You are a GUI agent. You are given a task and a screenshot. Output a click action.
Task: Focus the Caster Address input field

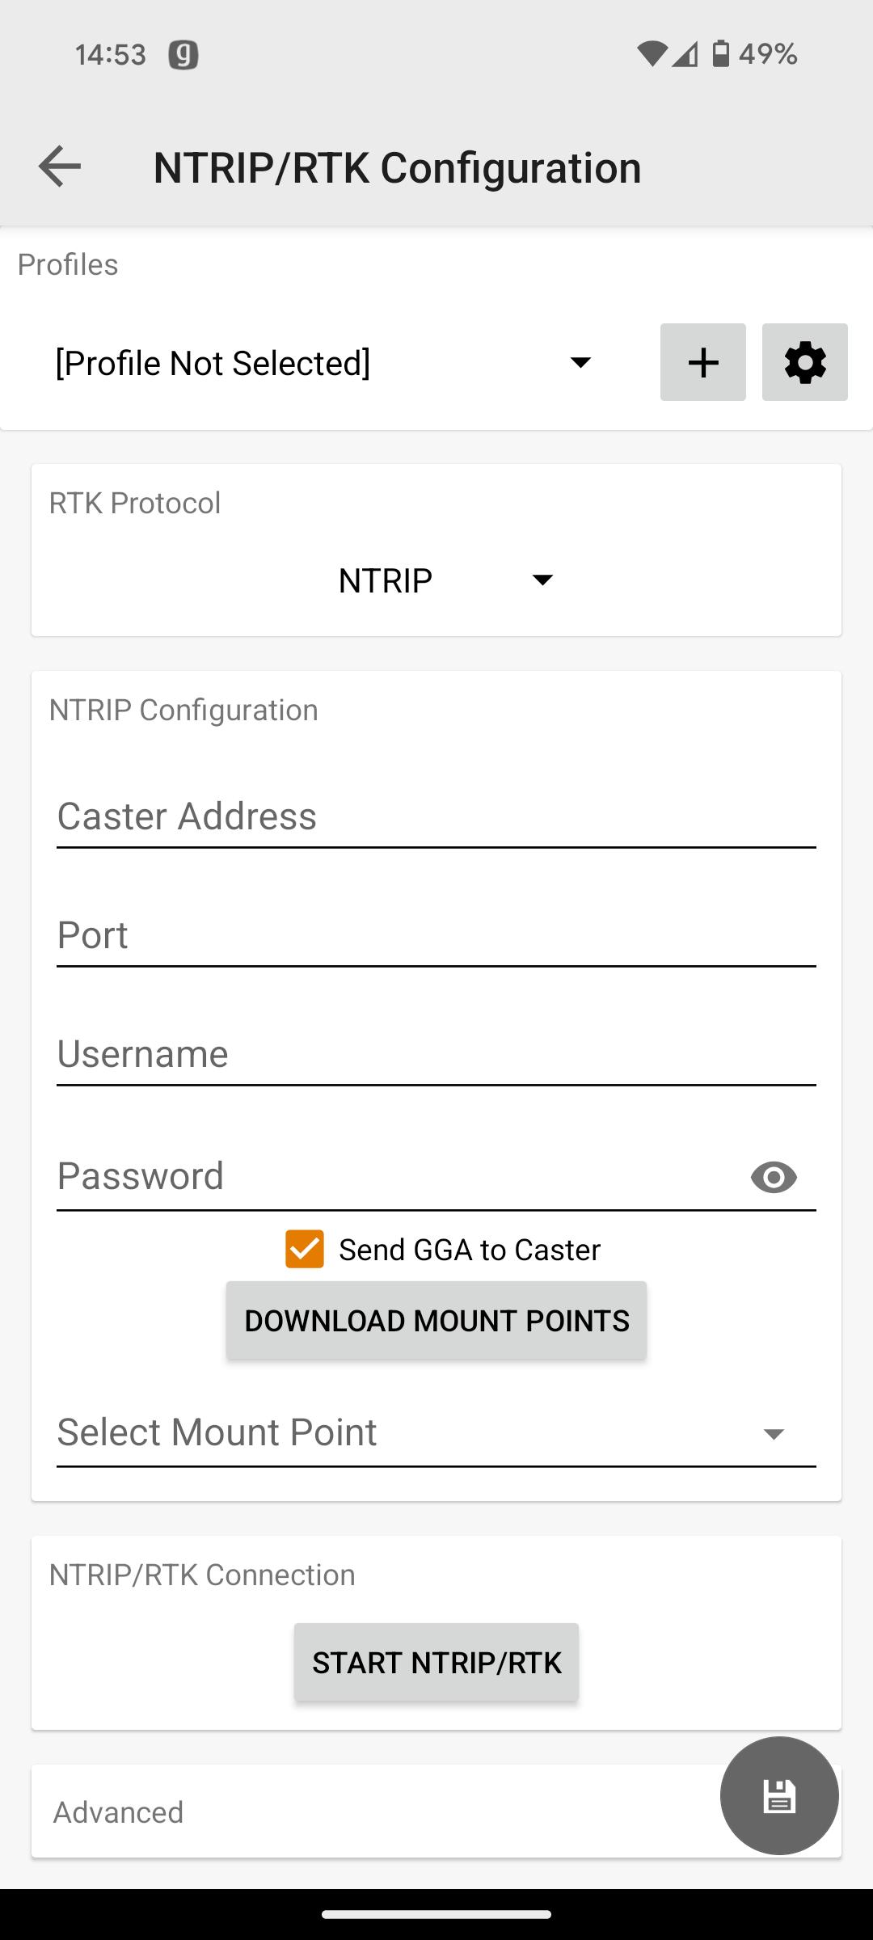[436, 817]
